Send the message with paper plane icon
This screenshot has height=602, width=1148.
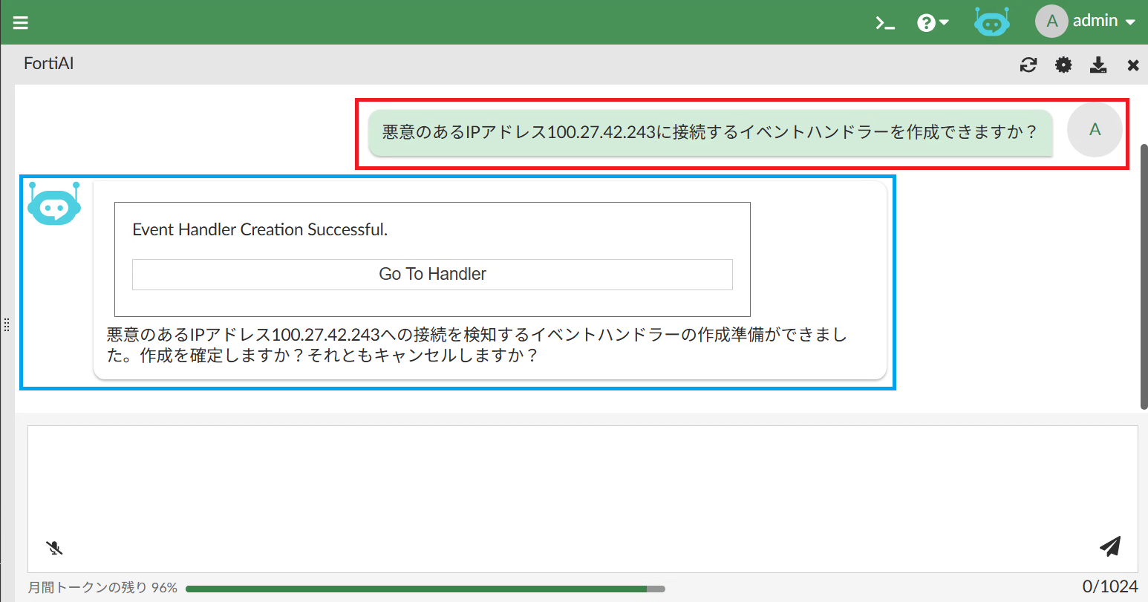pyautogui.click(x=1109, y=547)
